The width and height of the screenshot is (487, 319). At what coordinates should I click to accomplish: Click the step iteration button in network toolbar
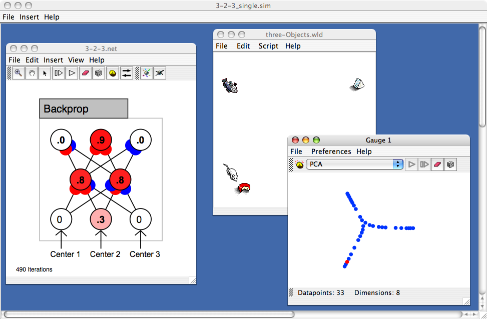[x=59, y=73]
